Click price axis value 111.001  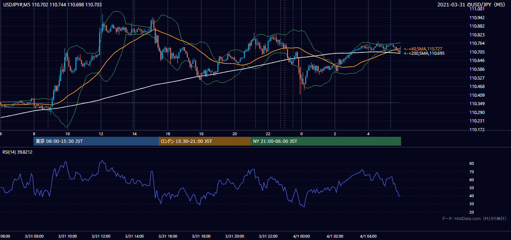[478, 9]
